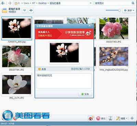Expand the address path dropdown arrow
137x126 pixels.
pos(91,3)
